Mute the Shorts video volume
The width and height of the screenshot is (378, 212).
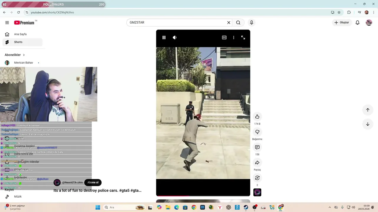[x=175, y=37]
